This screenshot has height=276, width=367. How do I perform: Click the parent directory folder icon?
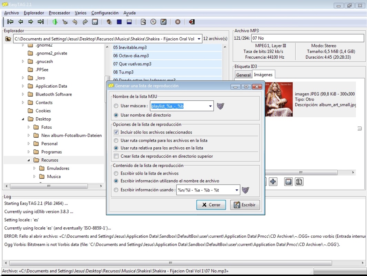click(x=8, y=39)
